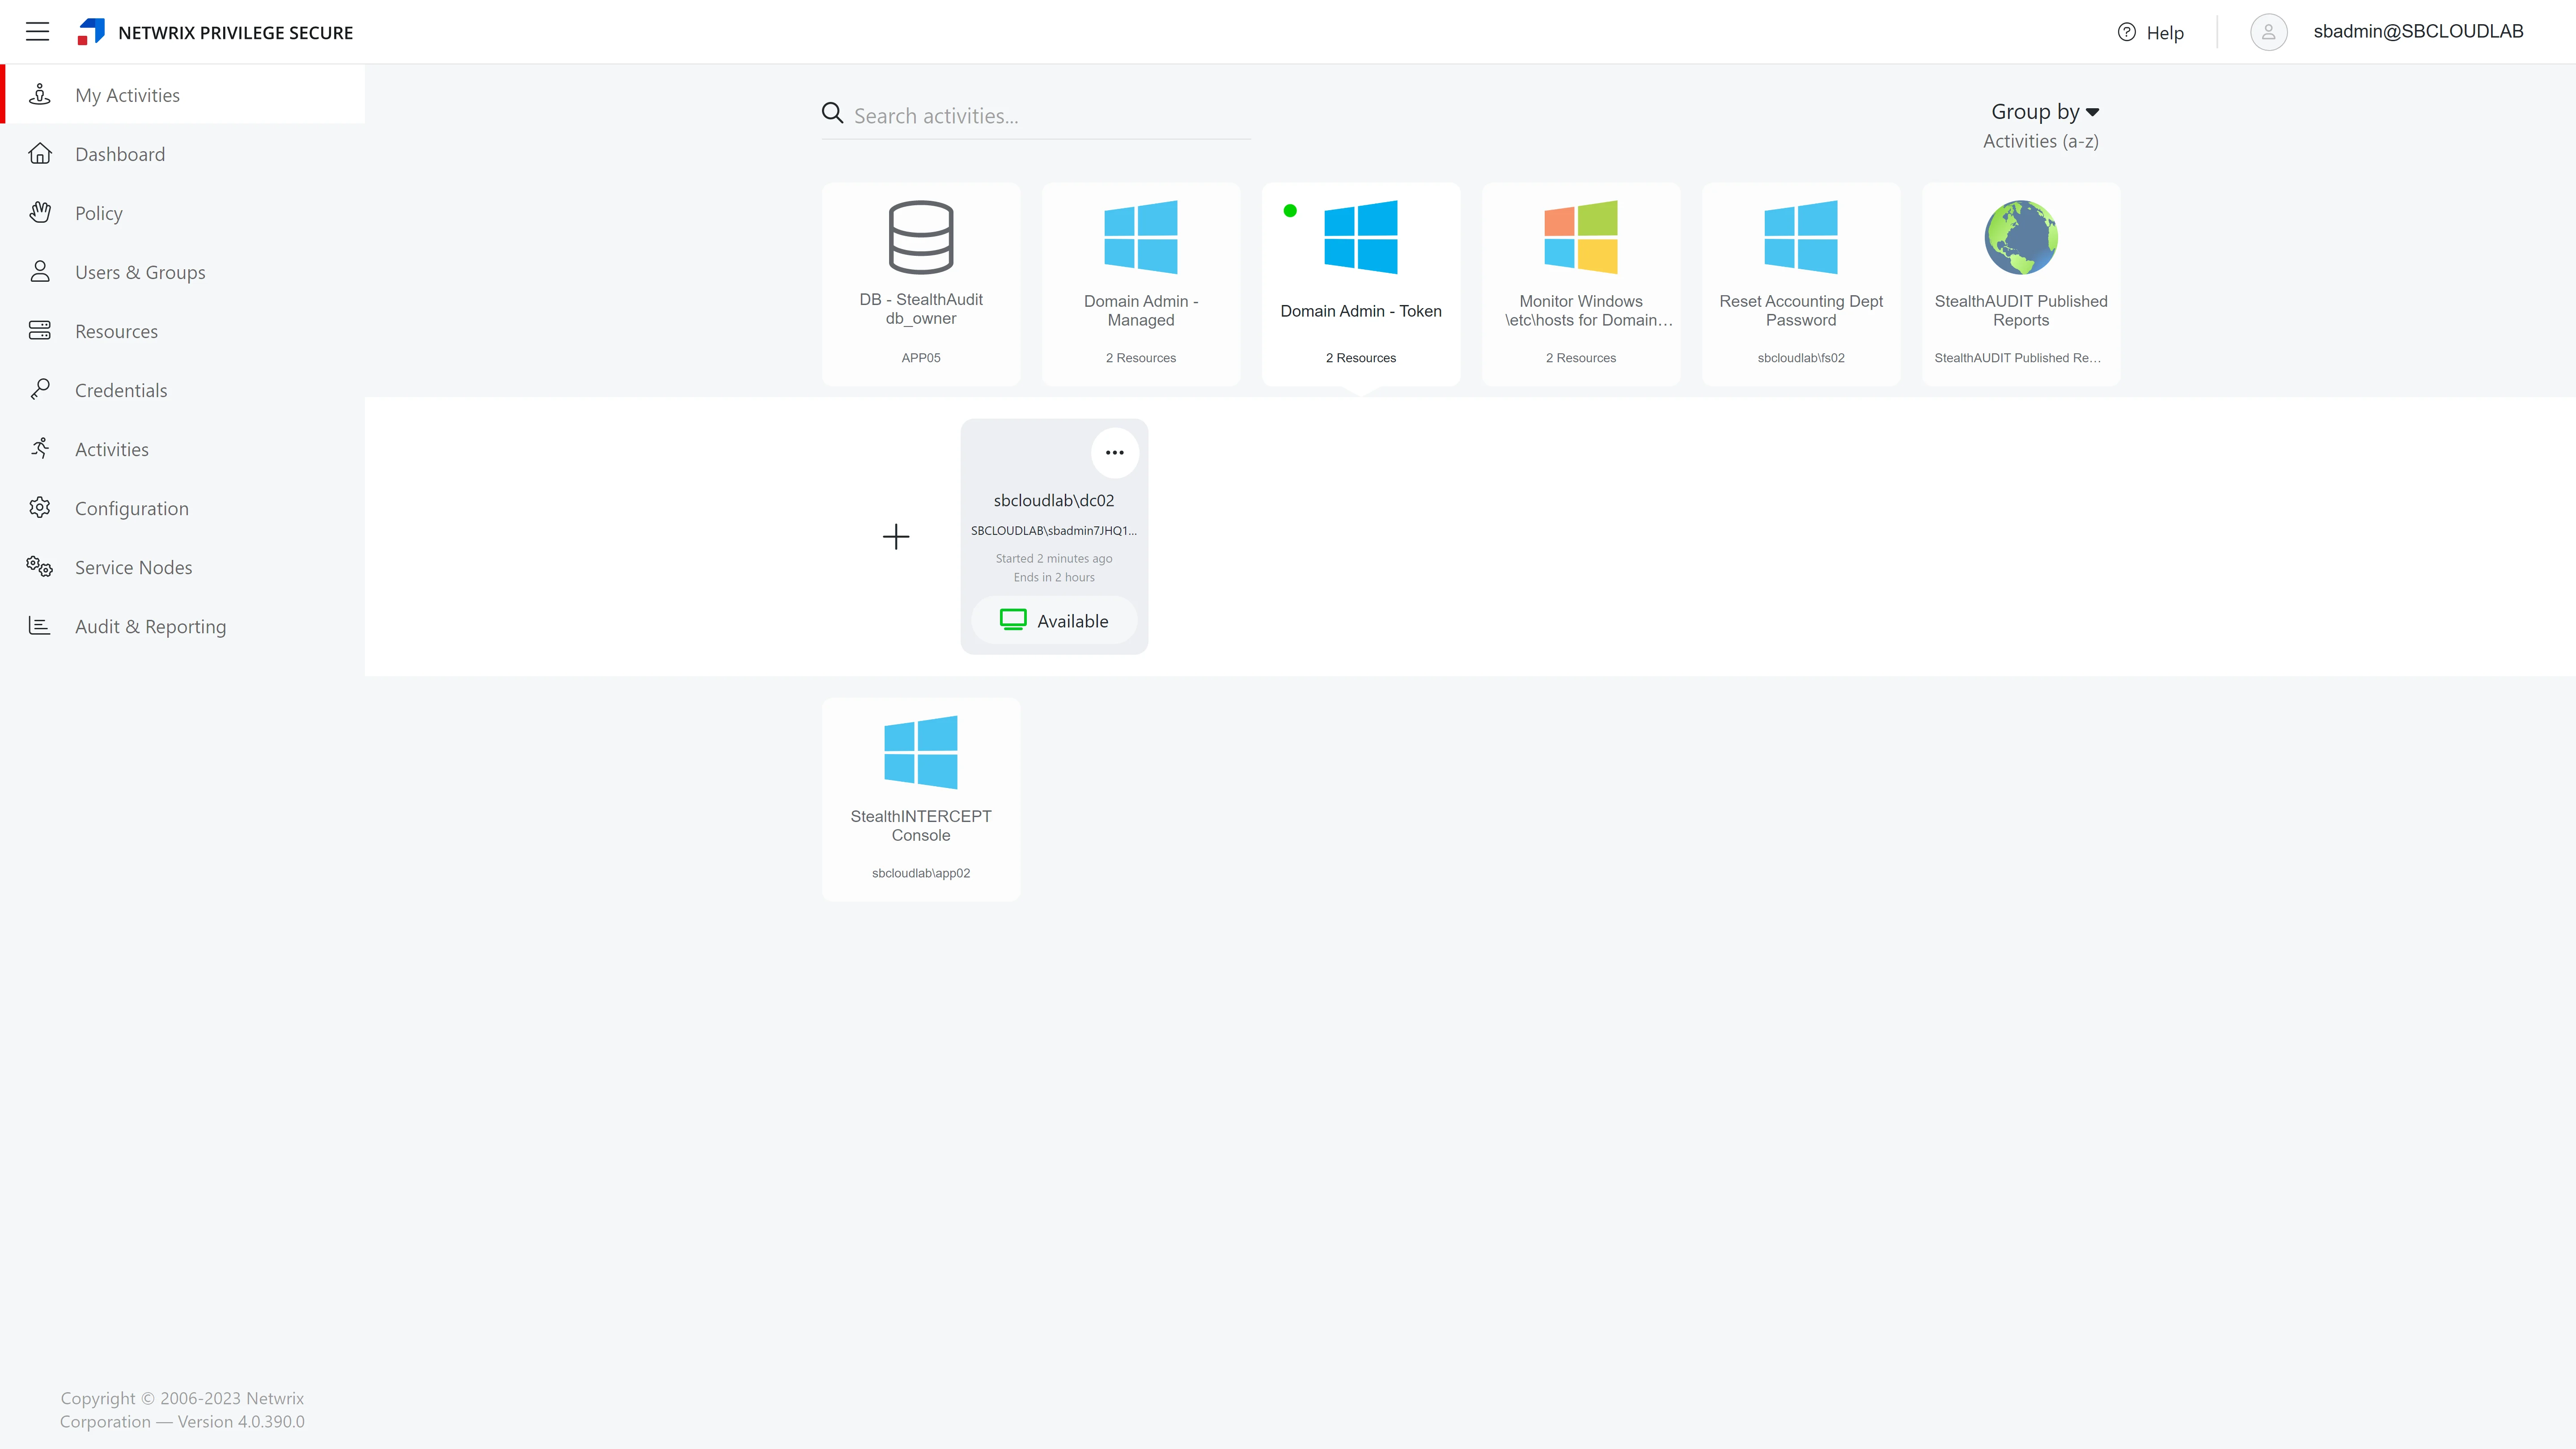
Task: Click the Windows icon of StealthINTERCEPT Console
Action: coord(921,752)
